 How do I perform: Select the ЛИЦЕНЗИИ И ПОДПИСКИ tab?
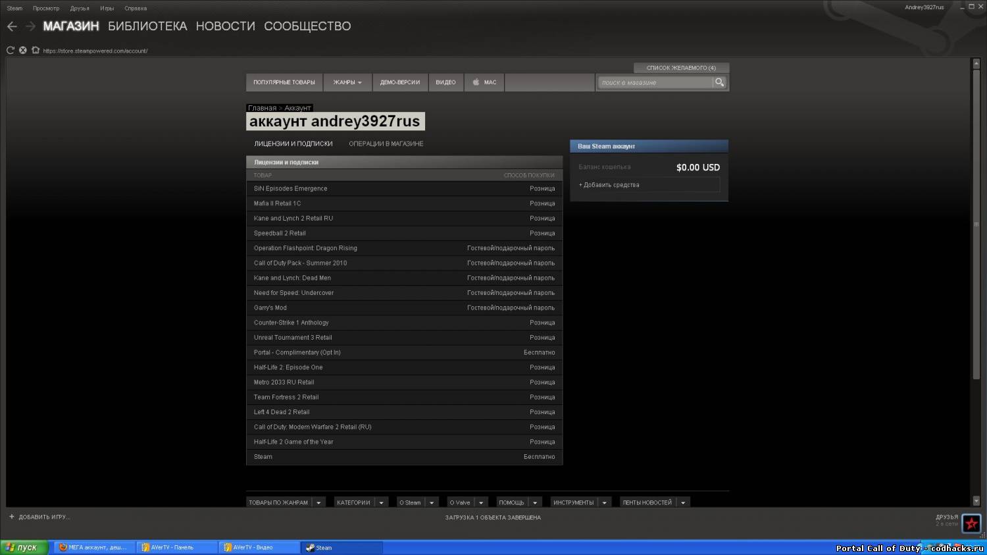click(x=293, y=144)
